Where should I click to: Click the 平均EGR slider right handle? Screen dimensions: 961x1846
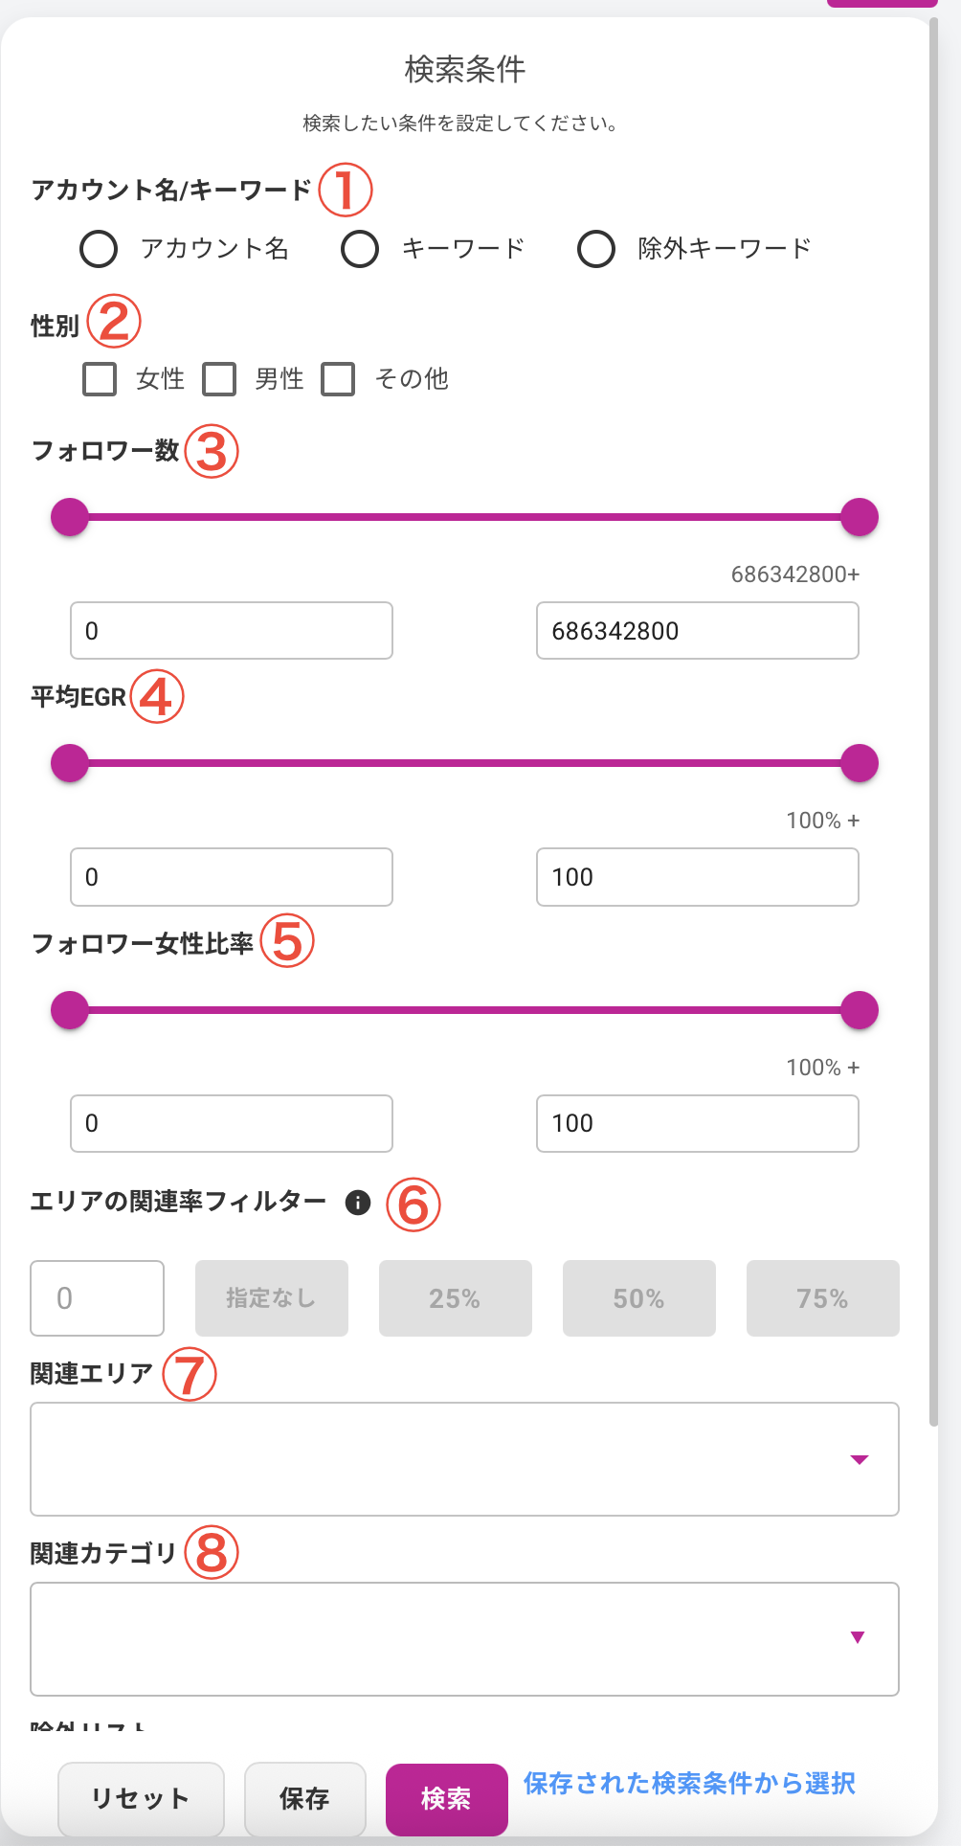(860, 763)
